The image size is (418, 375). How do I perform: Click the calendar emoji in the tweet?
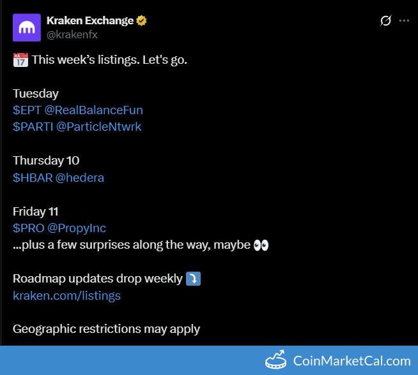20,61
